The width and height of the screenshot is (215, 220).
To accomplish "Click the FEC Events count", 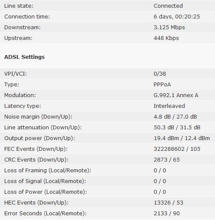I will point(177,149).
